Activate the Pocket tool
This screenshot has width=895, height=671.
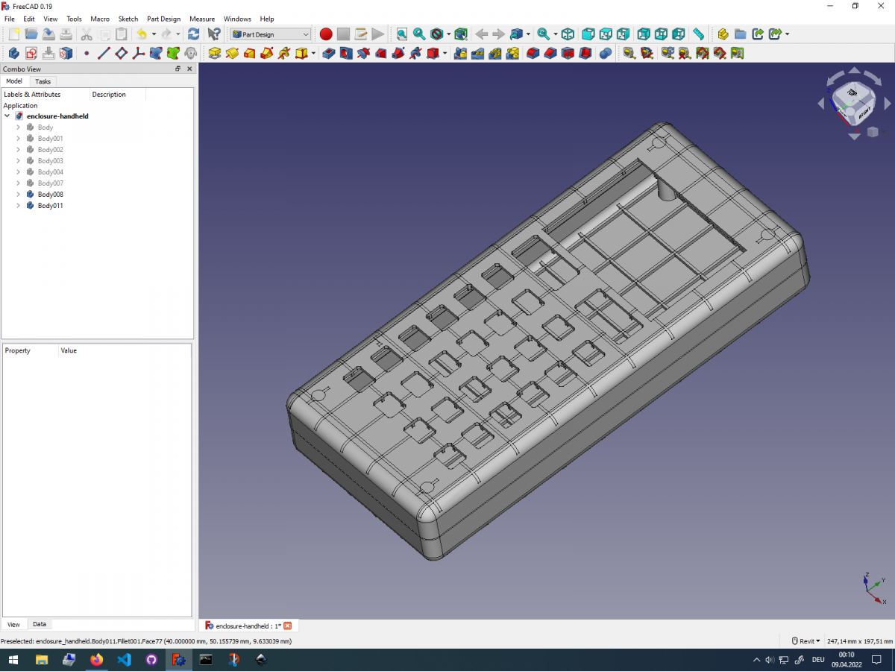tap(328, 53)
